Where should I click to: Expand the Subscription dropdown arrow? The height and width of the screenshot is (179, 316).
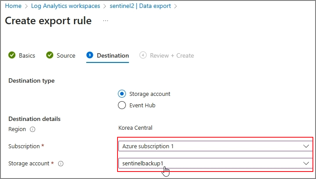pyautogui.click(x=306, y=146)
